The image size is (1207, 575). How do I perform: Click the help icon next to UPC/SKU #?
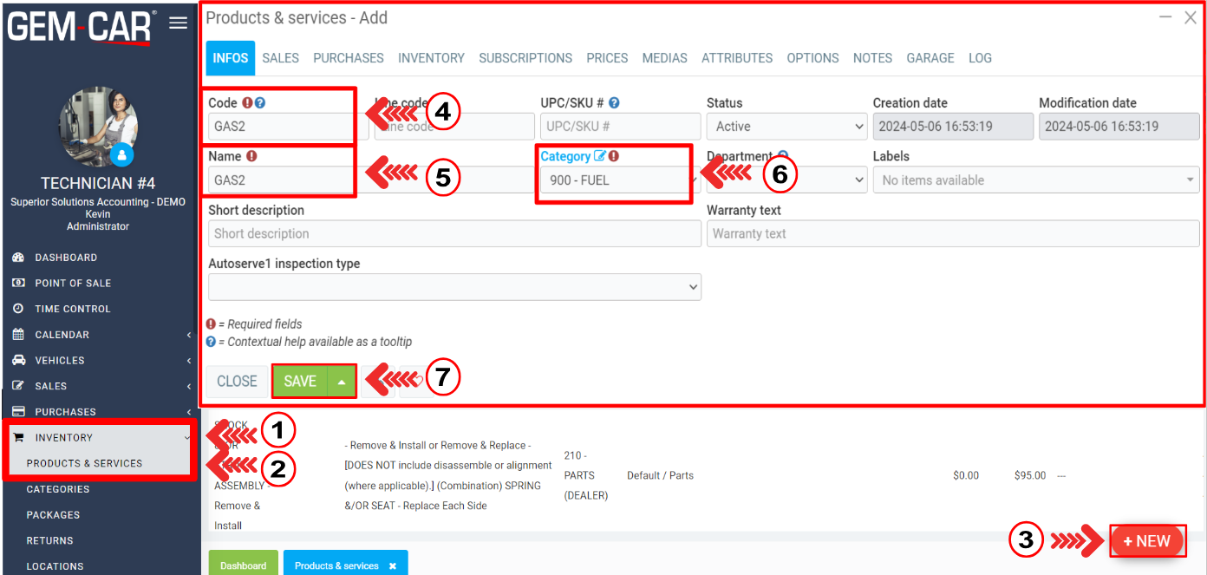[614, 103]
